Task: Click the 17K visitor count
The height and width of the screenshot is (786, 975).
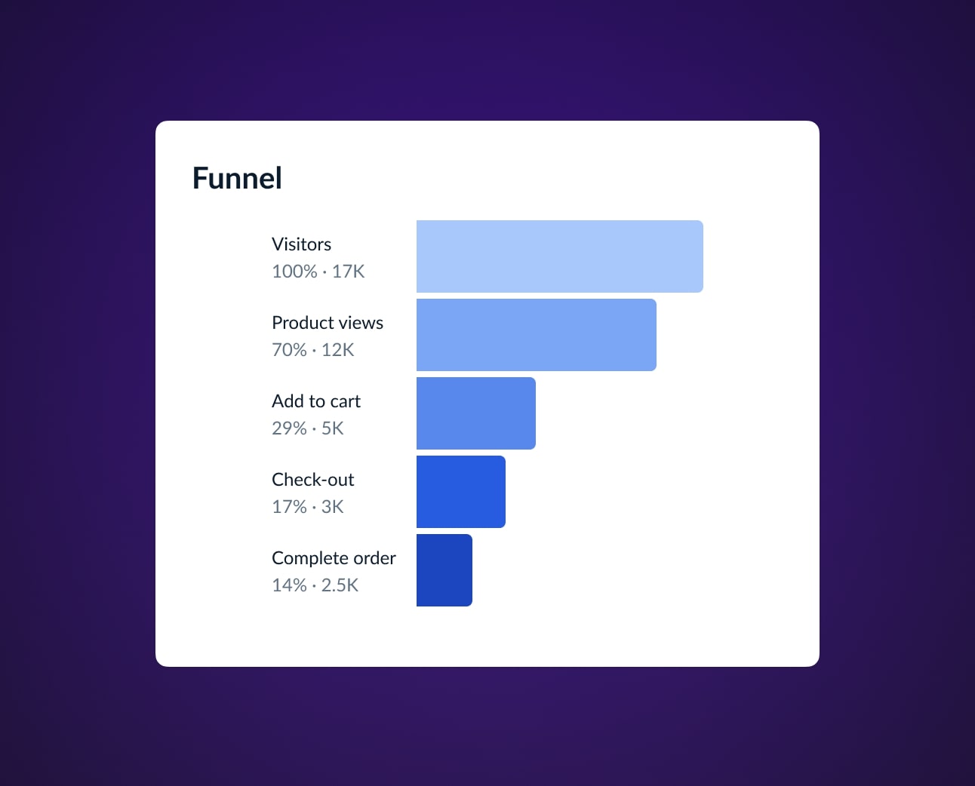Action: pos(349,272)
